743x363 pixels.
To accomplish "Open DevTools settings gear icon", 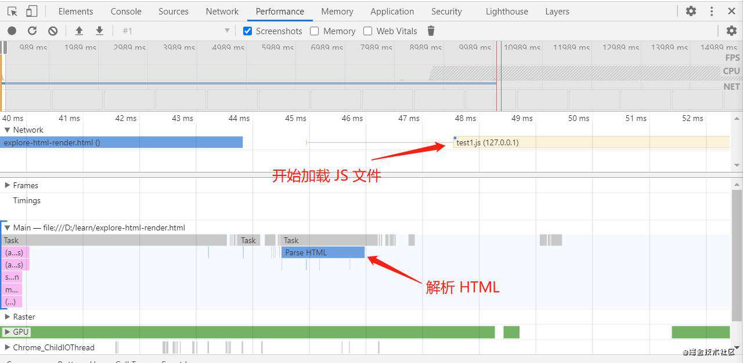I will 691,11.
